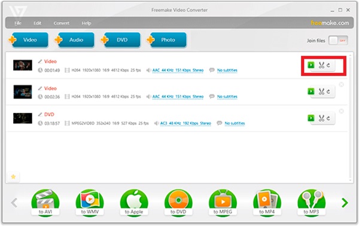This screenshot has height=226, width=359.
Task: Add a DVD source
Action: click(x=121, y=40)
